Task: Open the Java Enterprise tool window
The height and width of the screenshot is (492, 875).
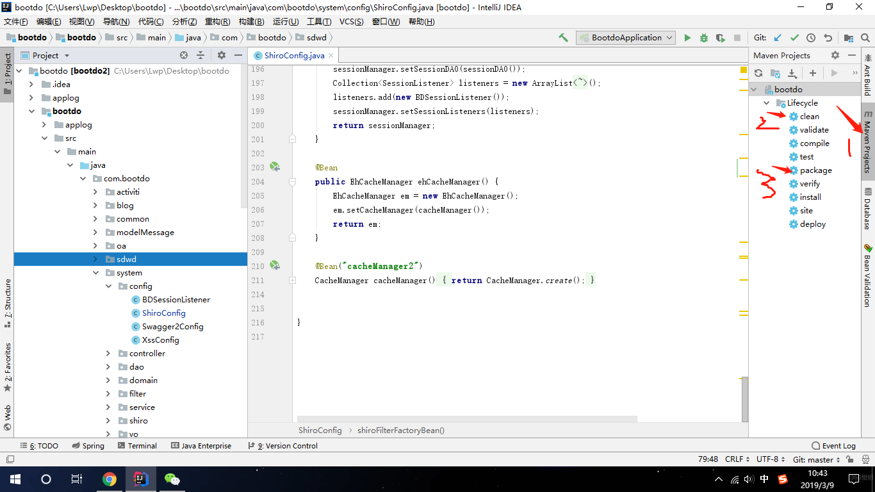Action: point(201,446)
